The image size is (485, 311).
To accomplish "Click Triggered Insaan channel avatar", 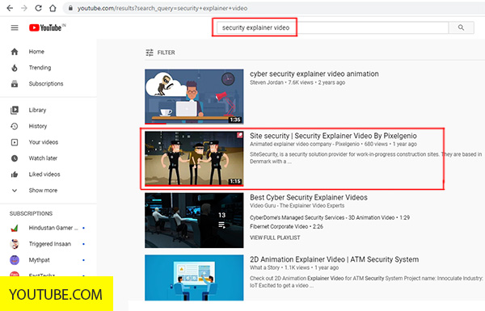I will pos(15,244).
